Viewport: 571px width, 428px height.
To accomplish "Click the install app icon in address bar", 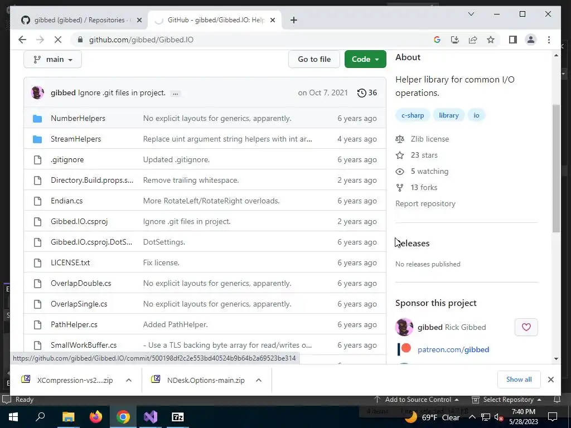I will [455, 40].
